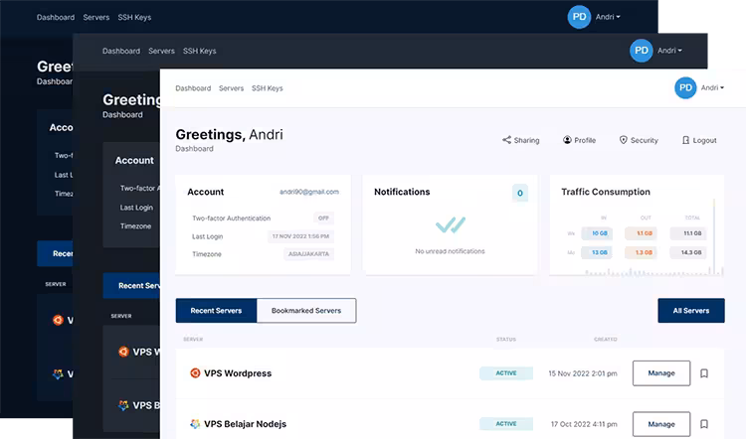Click the PD avatar in the light dashboard
This screenshot has height=439, width=746.
[x=685, y=87]
